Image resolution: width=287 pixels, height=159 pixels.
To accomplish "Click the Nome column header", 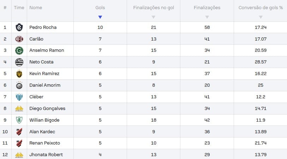I will (36, 8).
